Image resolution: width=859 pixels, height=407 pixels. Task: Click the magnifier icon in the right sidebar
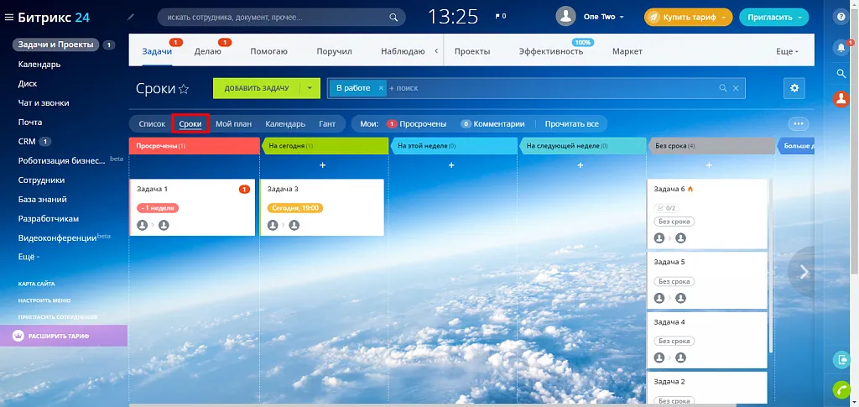pyautogui.click(x=841, y=74)
